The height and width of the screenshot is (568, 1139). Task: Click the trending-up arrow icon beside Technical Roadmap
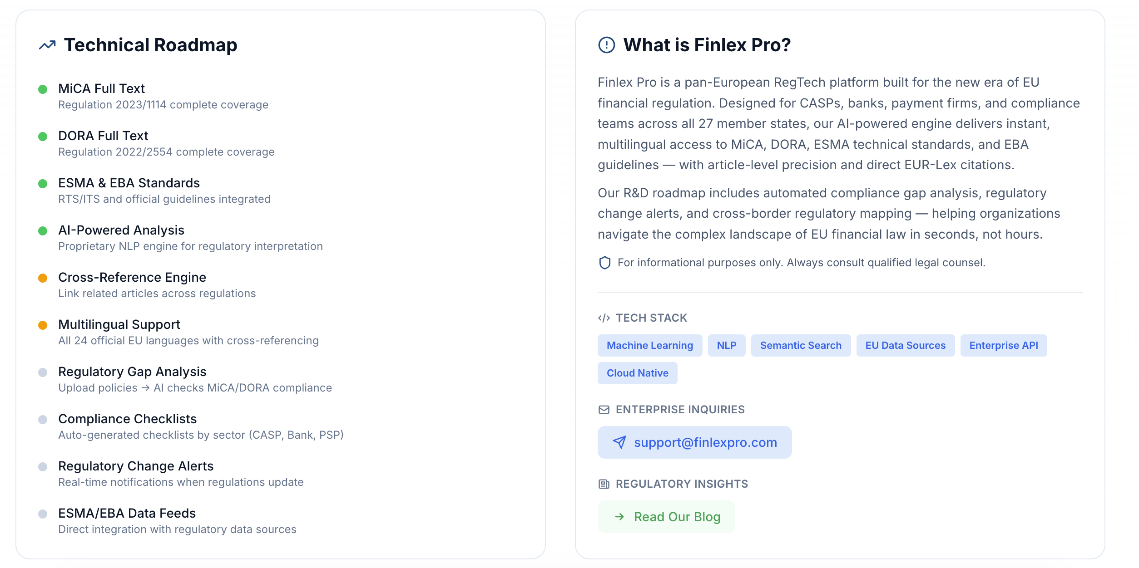[x=47, y=45]
